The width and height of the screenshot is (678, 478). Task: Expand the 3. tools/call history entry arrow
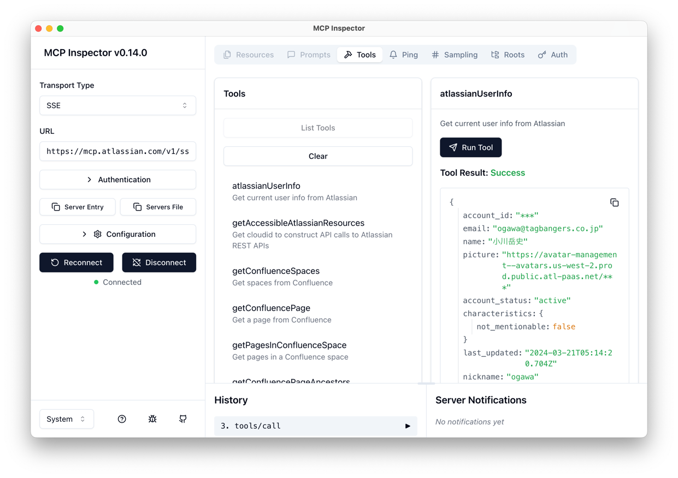pos(408,426)
